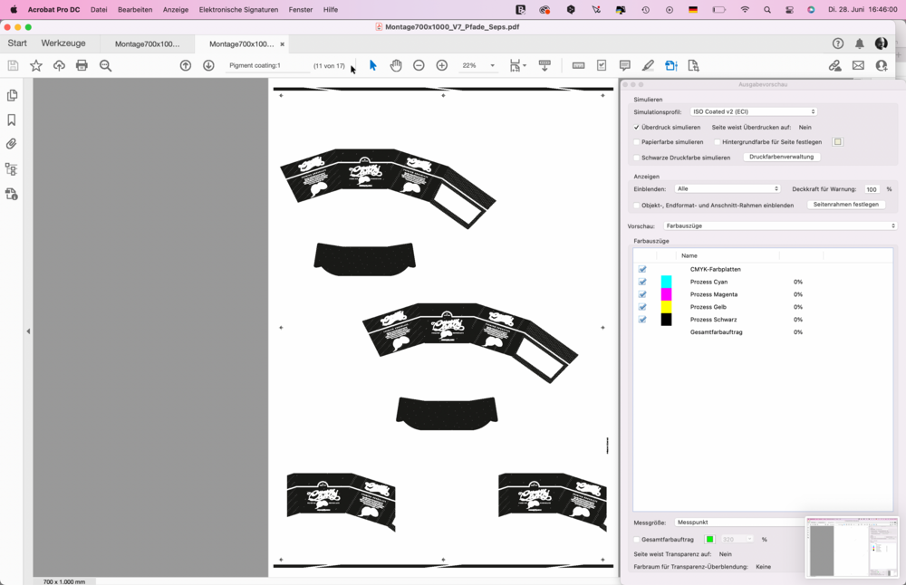This screenshot has height=585, width=906.
Task: Choose the selection arrow tool
Action: (372, 66)
